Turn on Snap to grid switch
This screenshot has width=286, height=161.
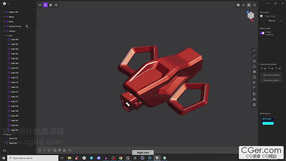(x=262, y=16)
